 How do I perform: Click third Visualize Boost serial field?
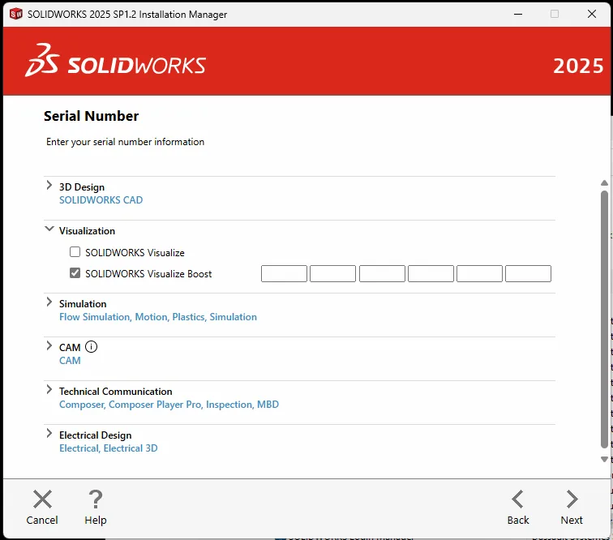382,274
